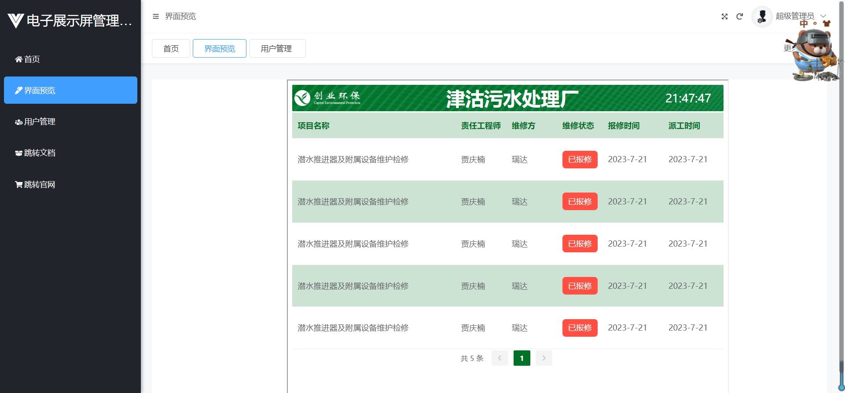Click 已报修 status badge in first row
Image resolution: width=845 pixels, height=393 pixels.
click(580, 160)
